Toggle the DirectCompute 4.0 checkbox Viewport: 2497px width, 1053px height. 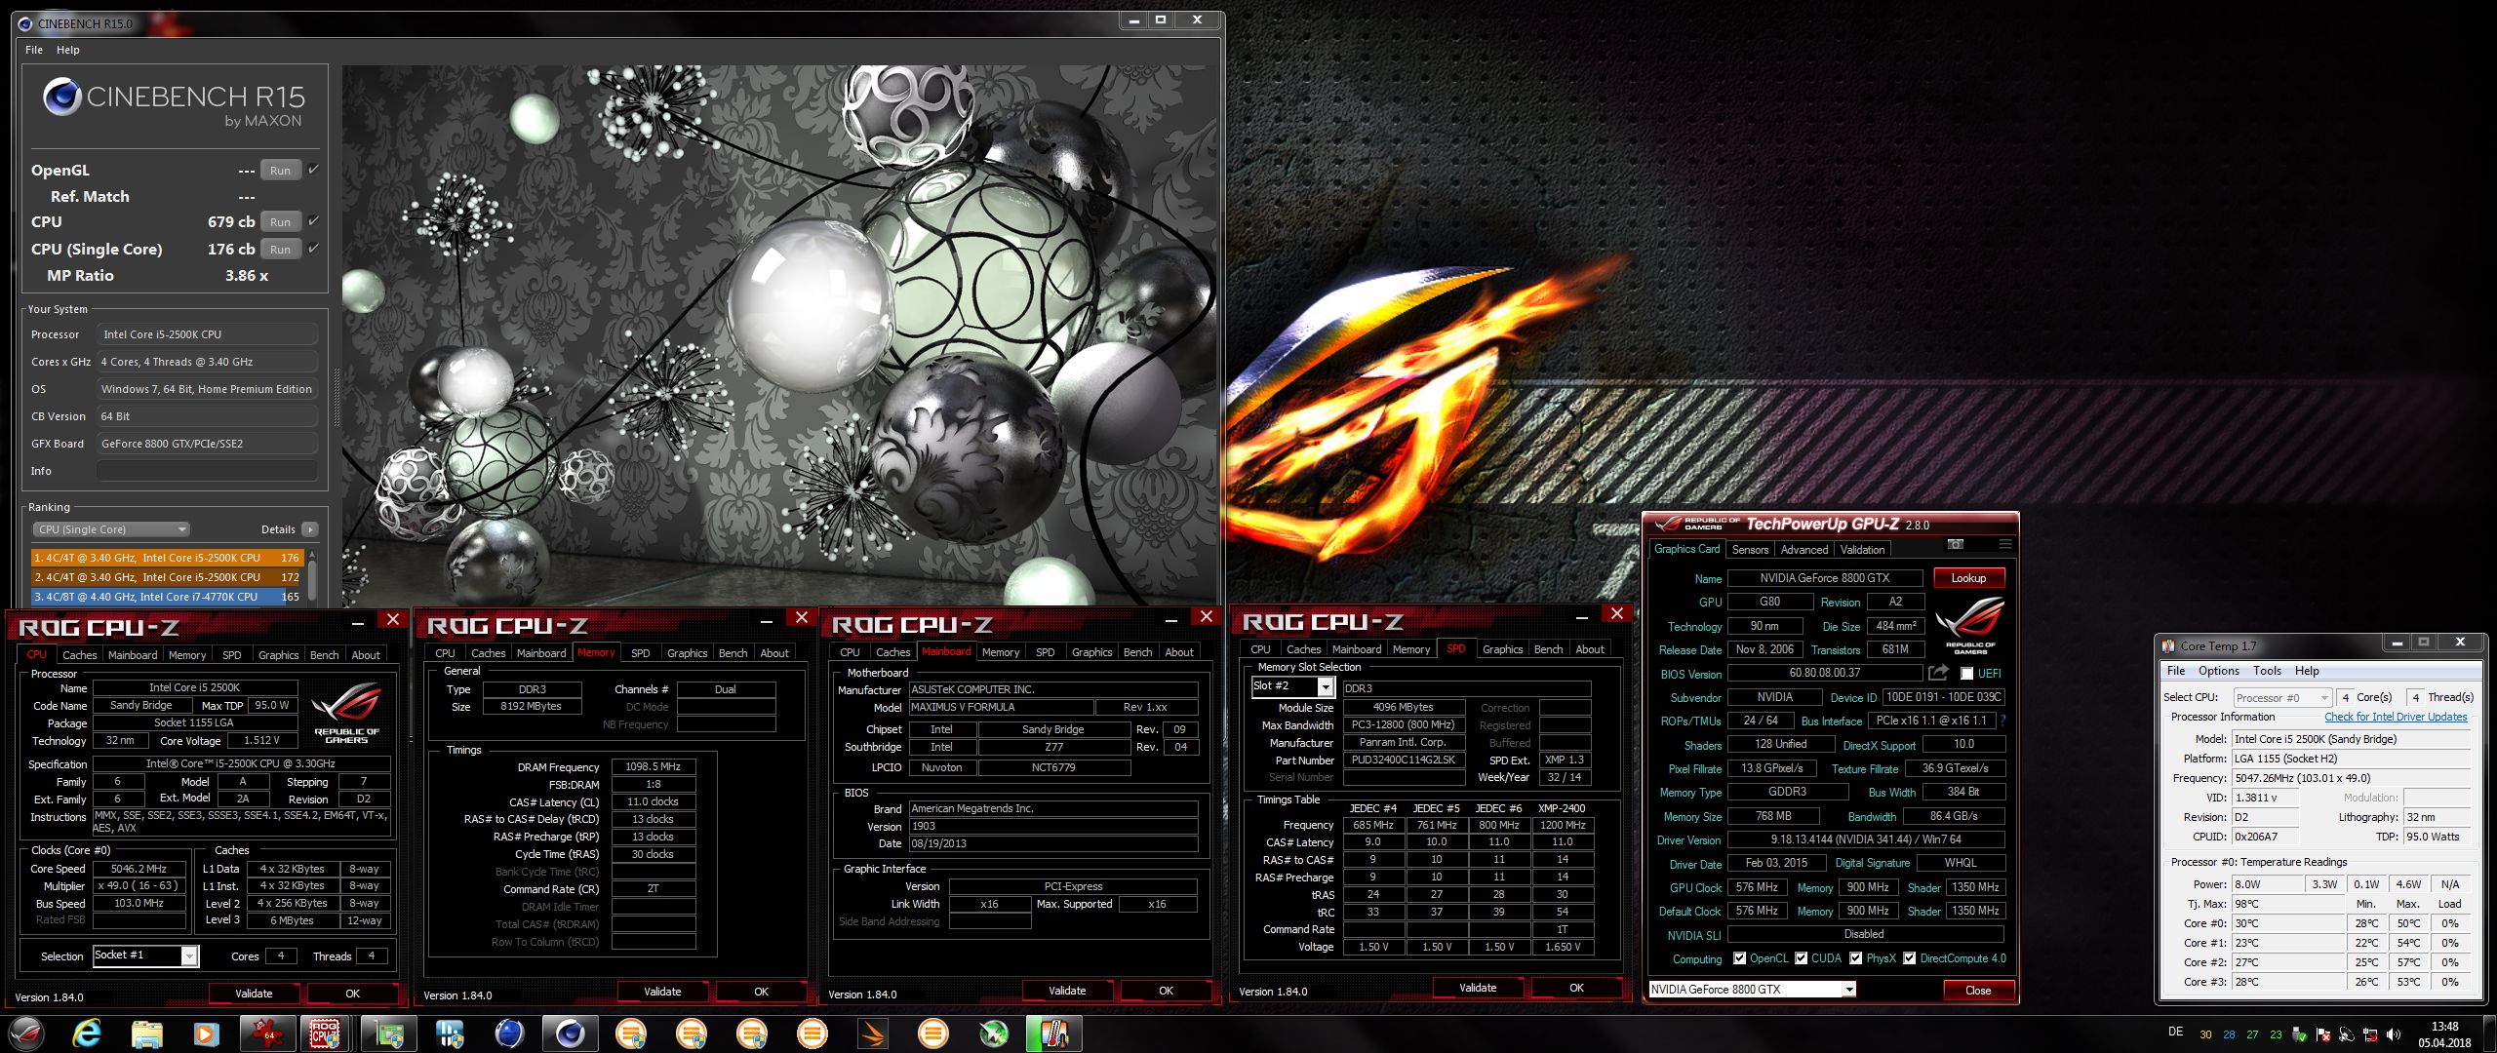point(1909,958)
